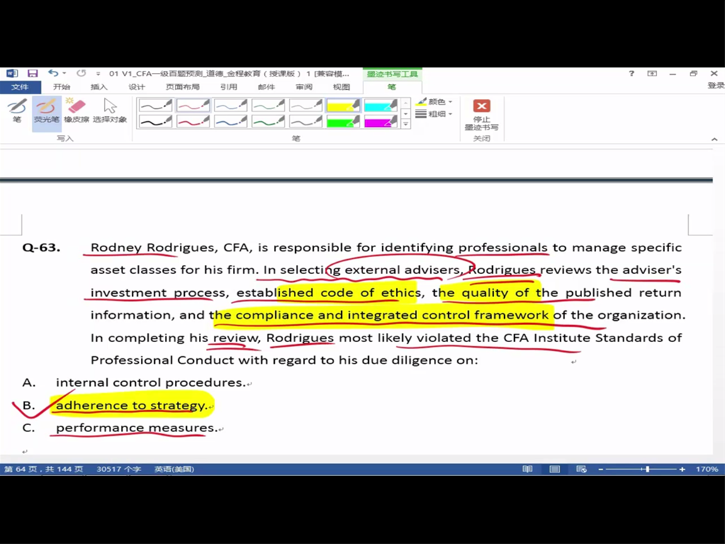Click page count 第 64 页 in status bar
The width and height of the screenshot is (725, 544).
(x=43, y=469)
